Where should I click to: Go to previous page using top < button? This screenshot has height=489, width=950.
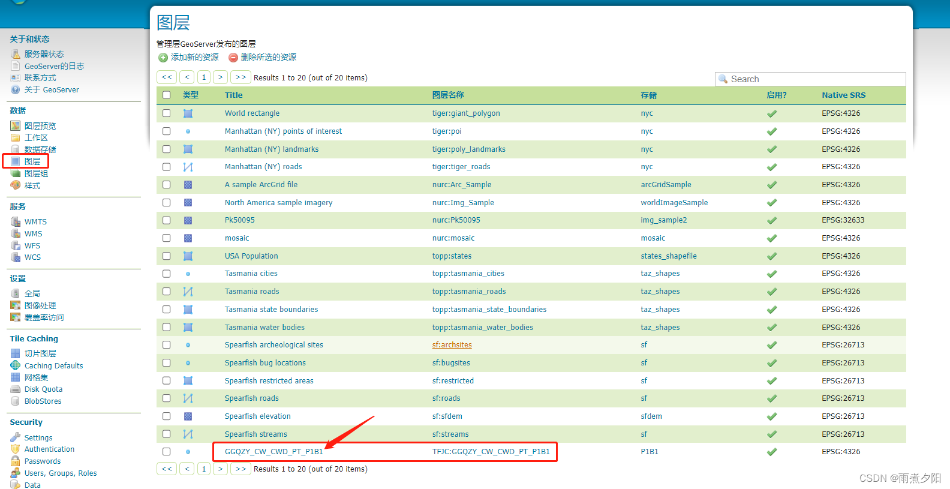coord(187,77)
